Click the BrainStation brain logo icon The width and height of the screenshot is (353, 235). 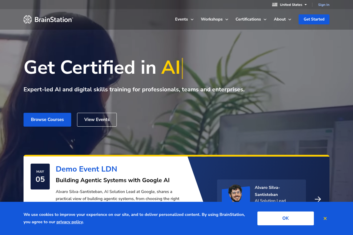pyautogui.click(x=27, y=19)
